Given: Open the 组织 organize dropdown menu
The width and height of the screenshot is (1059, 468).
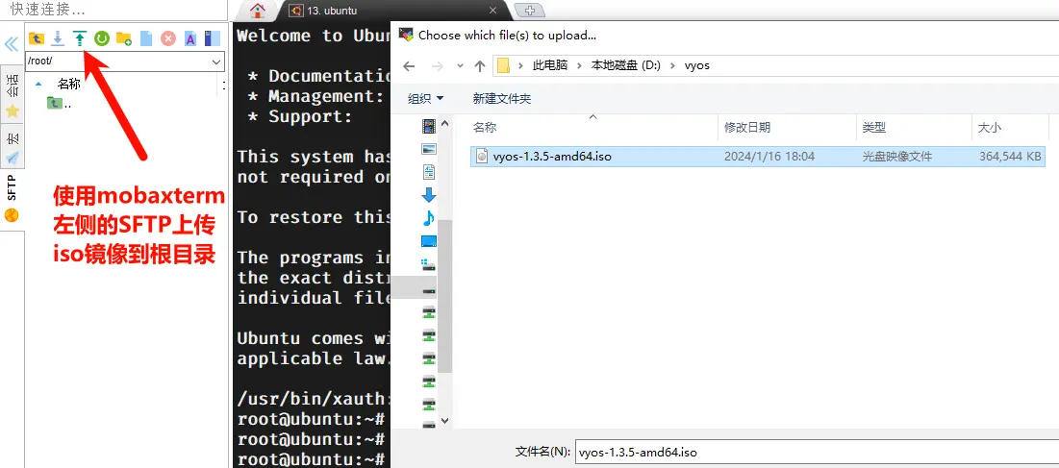Looking at the screenshot, I should click(x=425, y=98).
